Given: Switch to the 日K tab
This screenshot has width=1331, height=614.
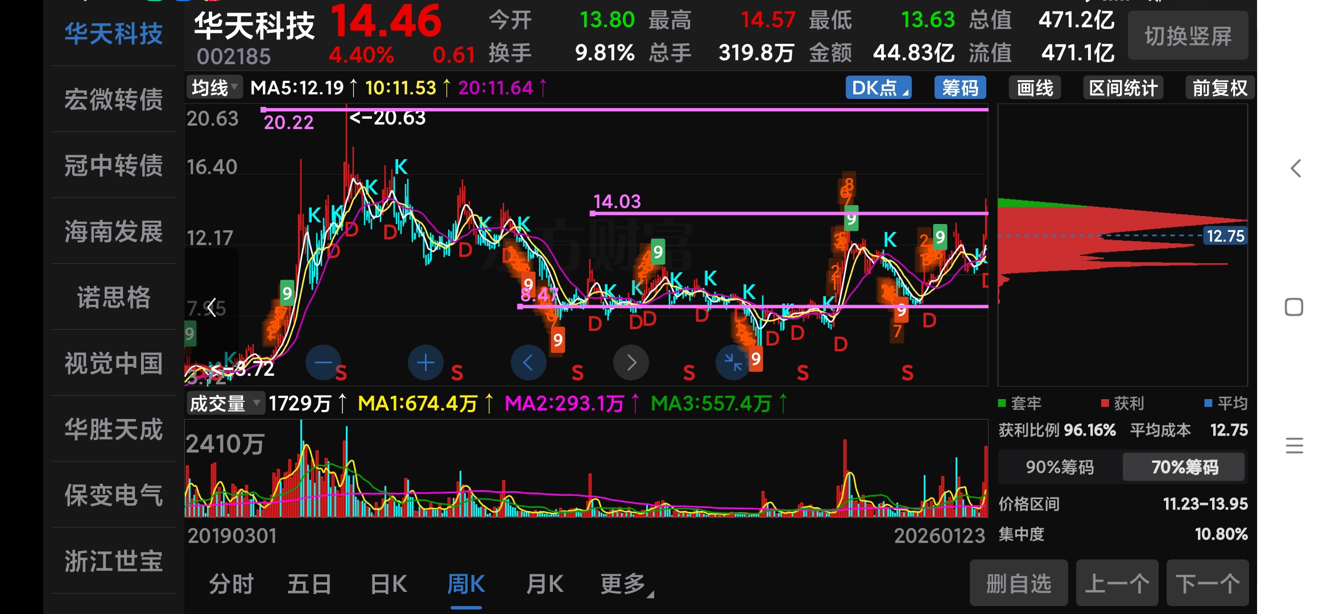Looking at the screenshot, I should (388, 584).
